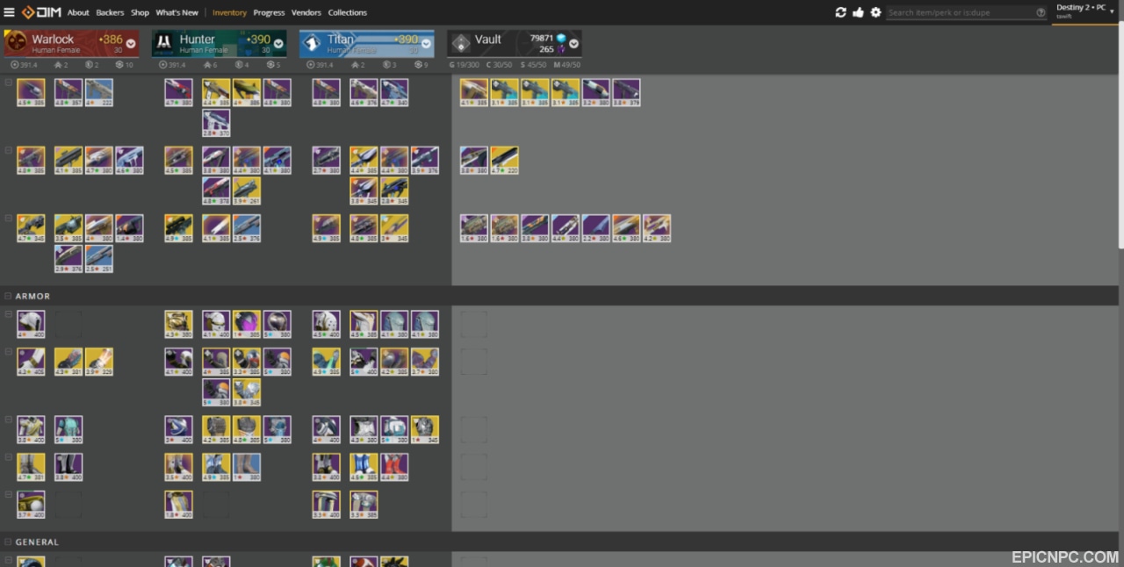Open the Destiny 2 PC account selector
Screen dimensions: 1124x567
pyautogui.click(x=1084, y=11)
